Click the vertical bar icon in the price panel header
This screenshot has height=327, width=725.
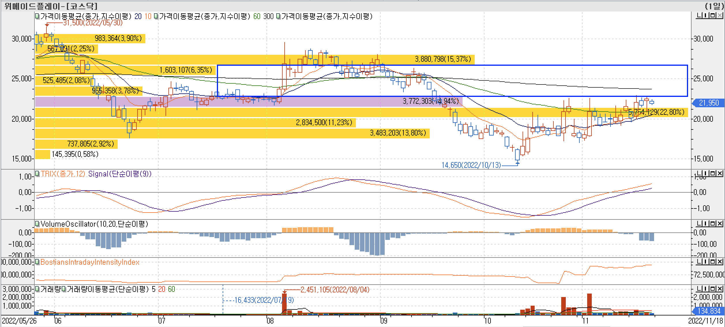coord(705,16)
